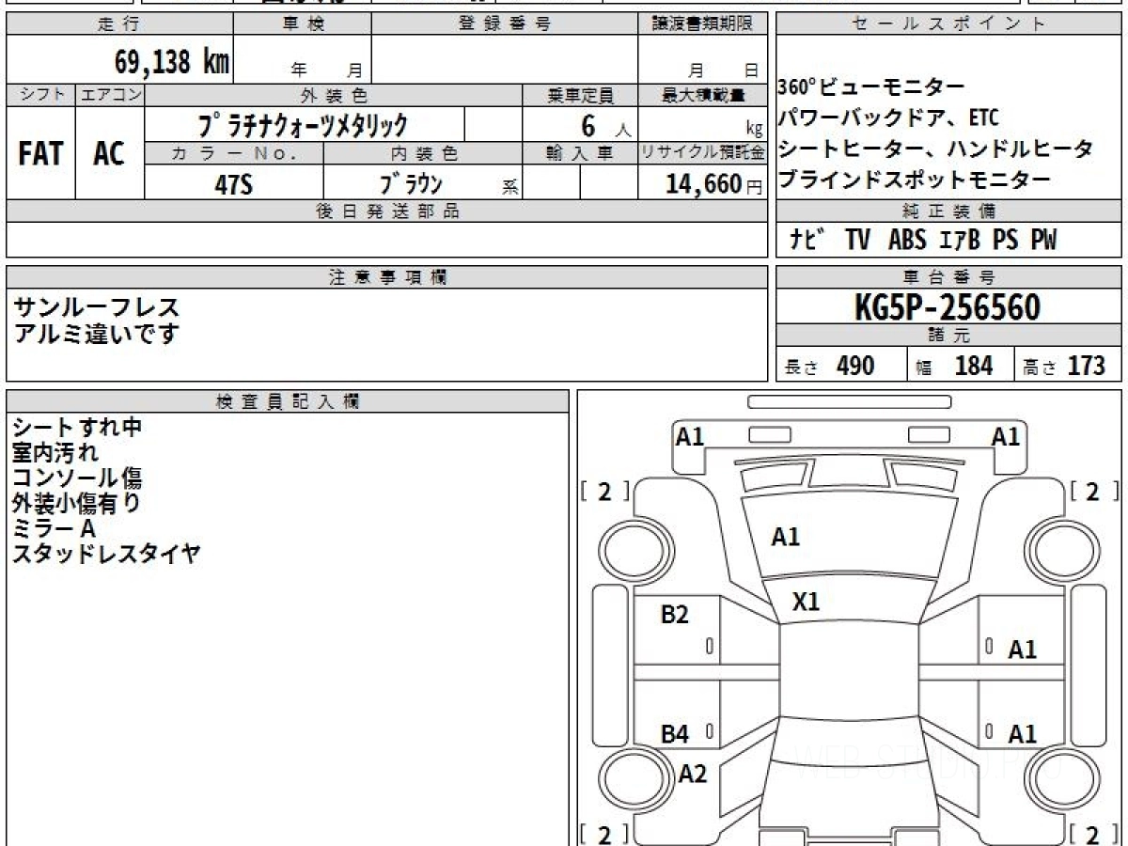
Task: Click the エアB equipment entry
Action: point(960,241)
